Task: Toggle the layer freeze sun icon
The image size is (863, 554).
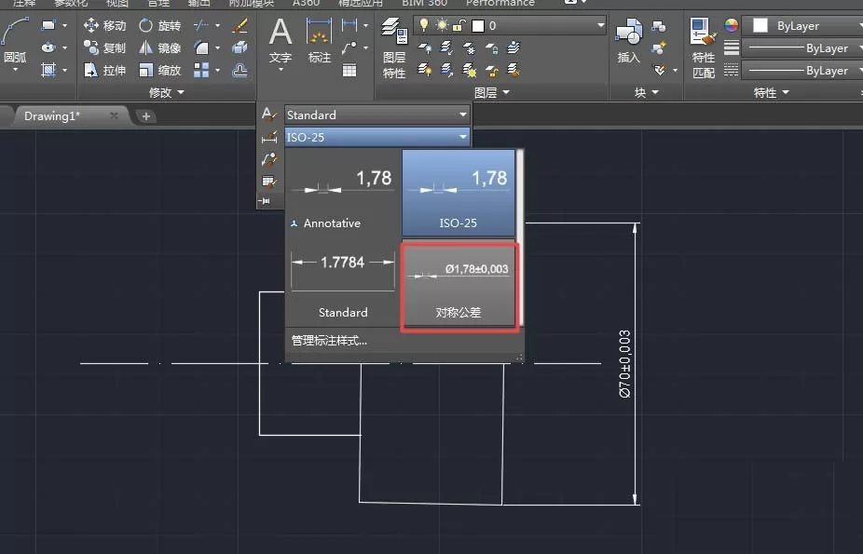Action: pos(442,25)
